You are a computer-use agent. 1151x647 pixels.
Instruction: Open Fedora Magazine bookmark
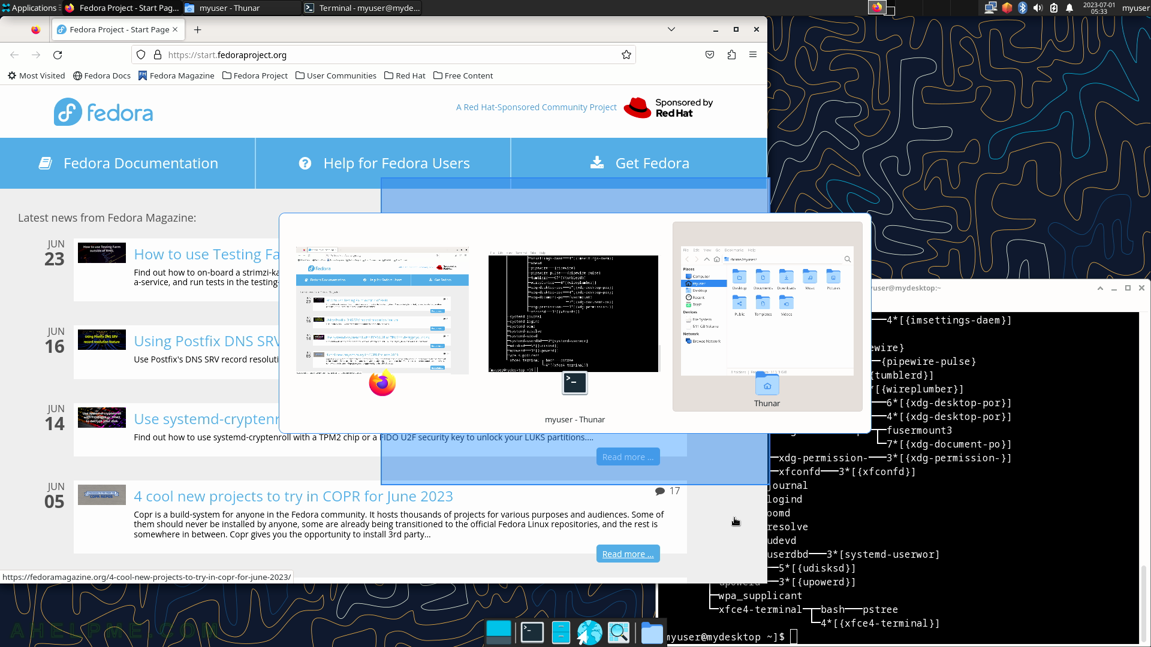coord(176,75)
